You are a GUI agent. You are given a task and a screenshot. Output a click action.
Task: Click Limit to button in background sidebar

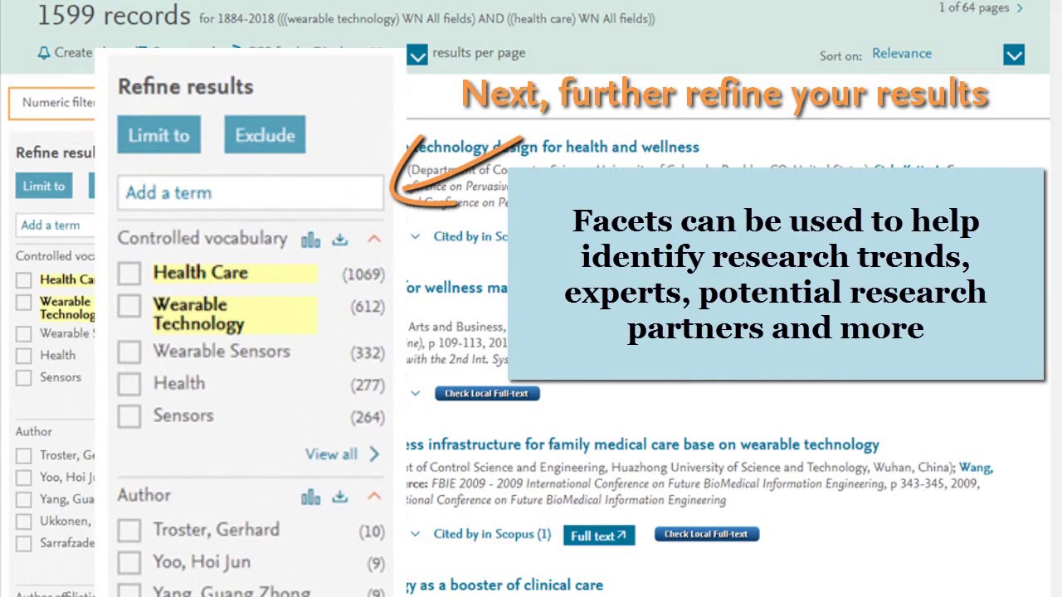tap(44, 186)
